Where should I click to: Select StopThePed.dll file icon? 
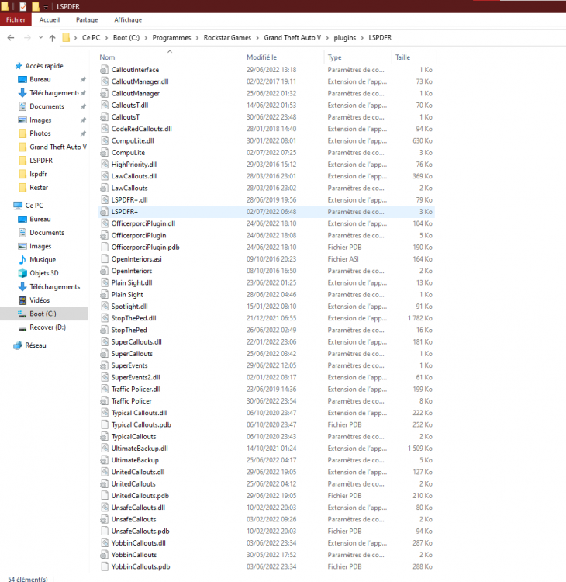click(105, 318)
